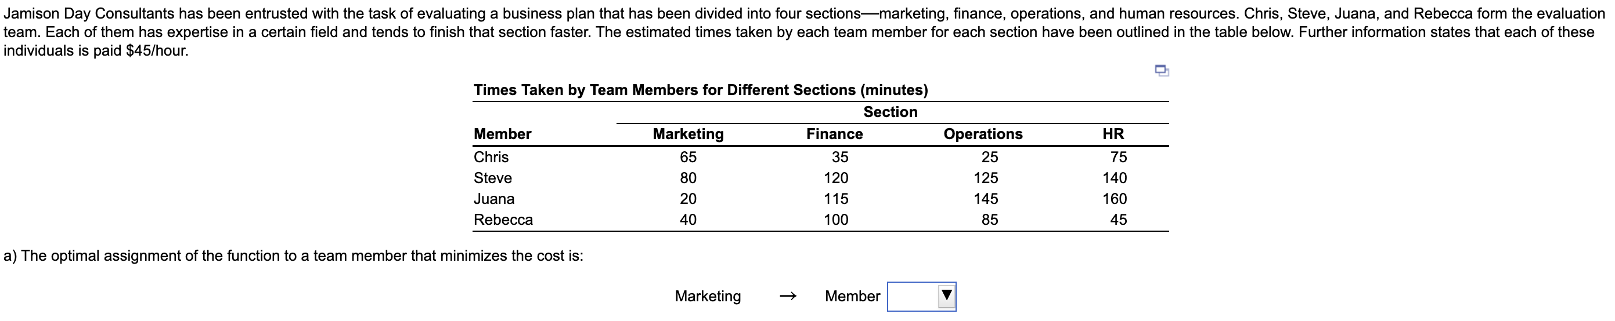This screenshot has height=321, width=1615.
Task: Click the Marketing label beside the arrow
Action: 707,296
